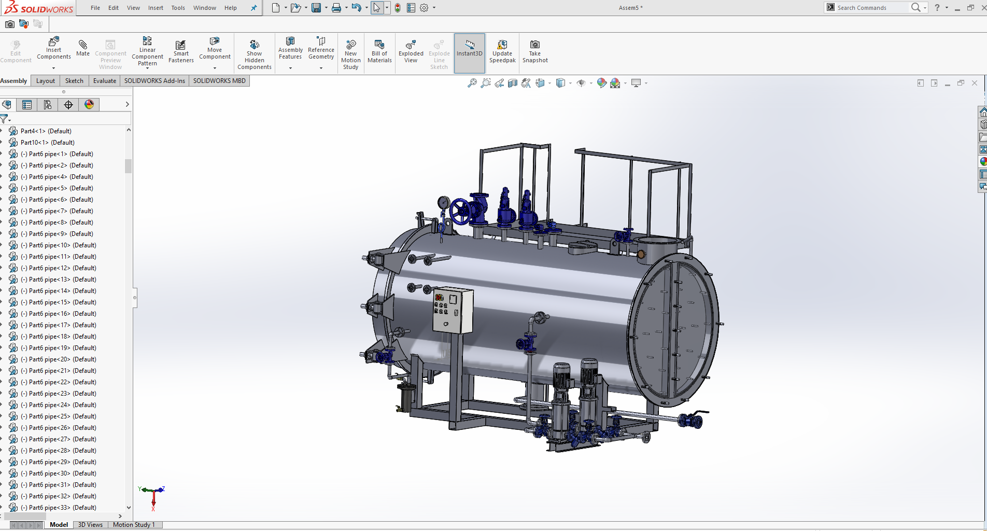Image resolution: width=987 pixels, height=531 pixels.
Task: Select Part6 pipe<12> in the tree
Action: (x=62, y=268)
